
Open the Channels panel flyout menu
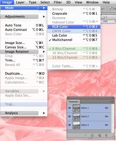[x=112, y=102]
